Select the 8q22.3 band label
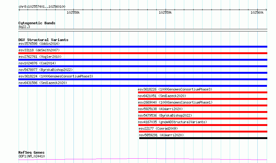This screenshot has width=276, height=163. (24, 27)
